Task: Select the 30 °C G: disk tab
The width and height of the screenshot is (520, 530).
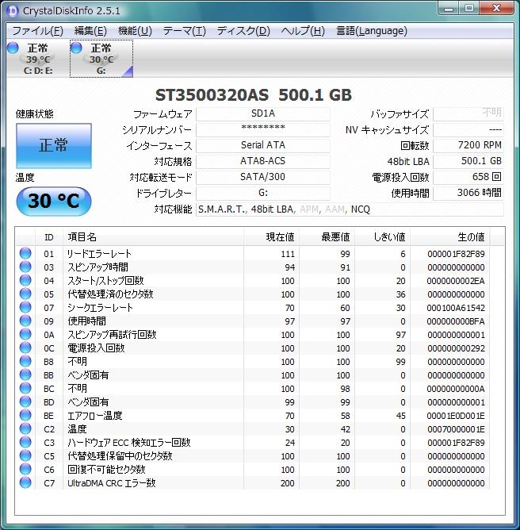Action: (x=101, y=59)
